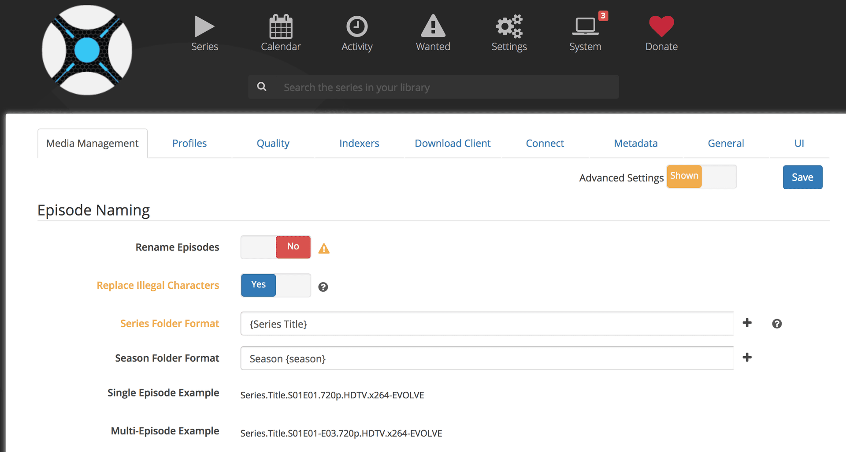This screenshot has height=452, width=846.
Task: Click the plus icon for Series Folder Format
Action: [x=747, y=323]
